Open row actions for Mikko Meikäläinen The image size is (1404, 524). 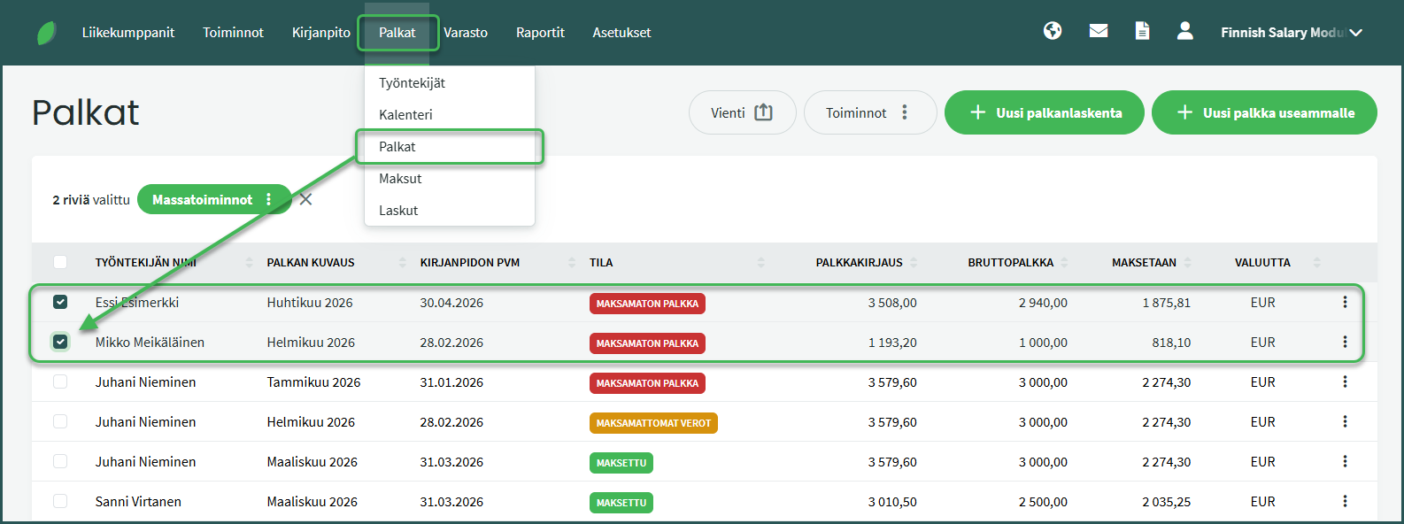1345,343
